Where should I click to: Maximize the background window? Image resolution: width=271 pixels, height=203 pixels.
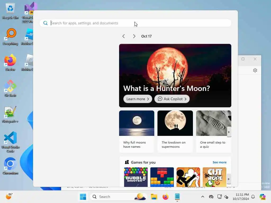243,59
